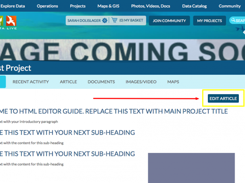Image resolution: width=245 pixels, height=183 pixels.
Task: Switch to the Maps tab
Action: click(173, 82)
